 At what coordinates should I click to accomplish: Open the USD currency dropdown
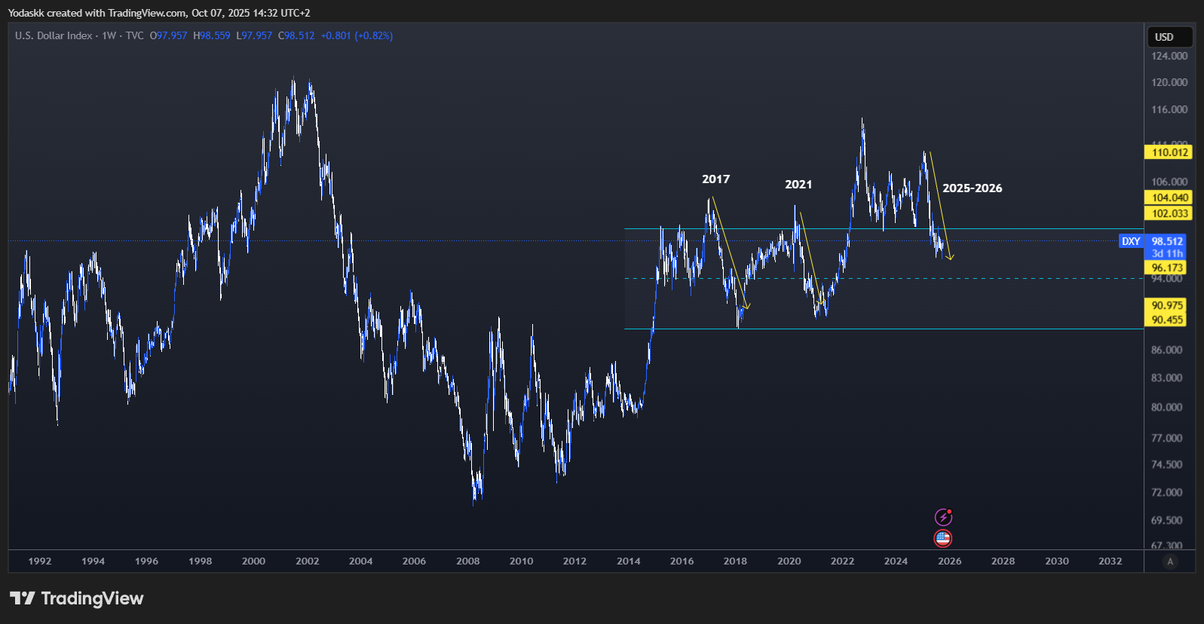[1169, 37]
